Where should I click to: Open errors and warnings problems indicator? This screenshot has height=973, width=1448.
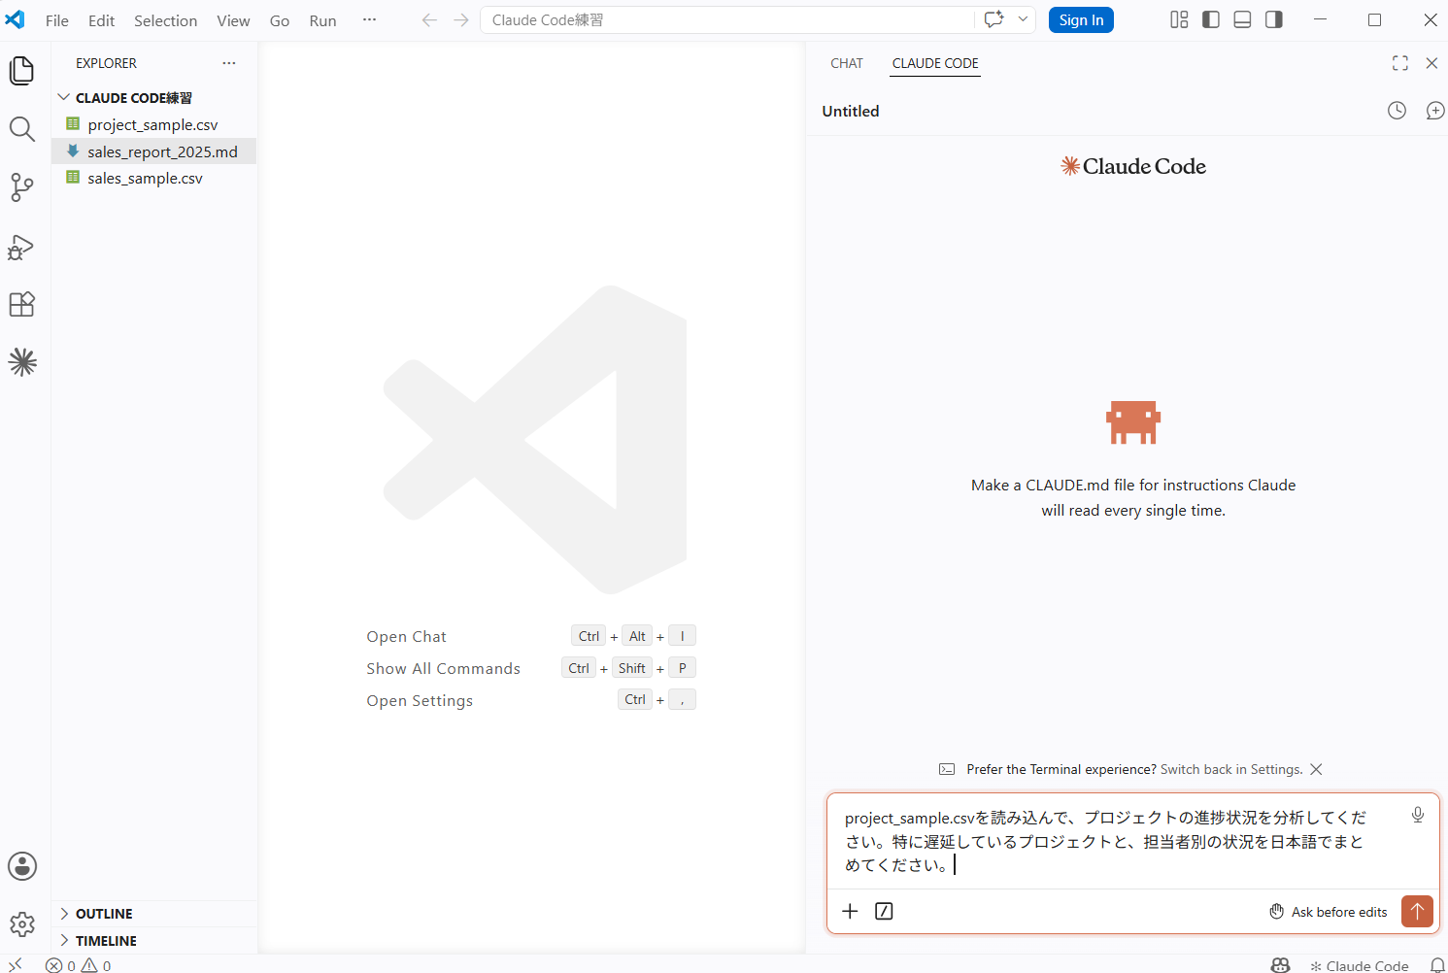coord(79,965)
